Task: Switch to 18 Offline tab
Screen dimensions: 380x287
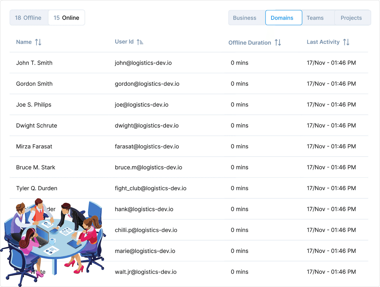Action: [x=29, y=18]
